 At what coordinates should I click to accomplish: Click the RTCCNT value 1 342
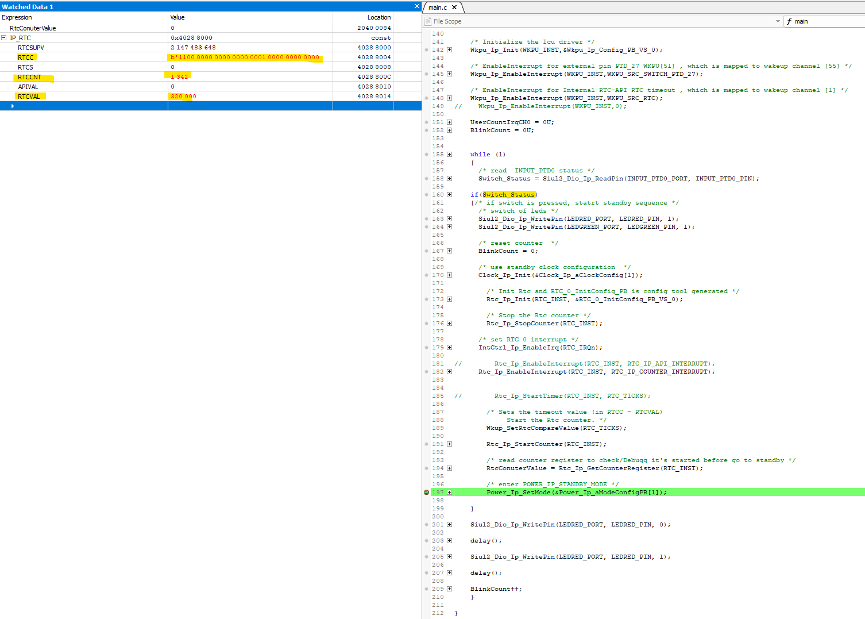click(179, 76)
